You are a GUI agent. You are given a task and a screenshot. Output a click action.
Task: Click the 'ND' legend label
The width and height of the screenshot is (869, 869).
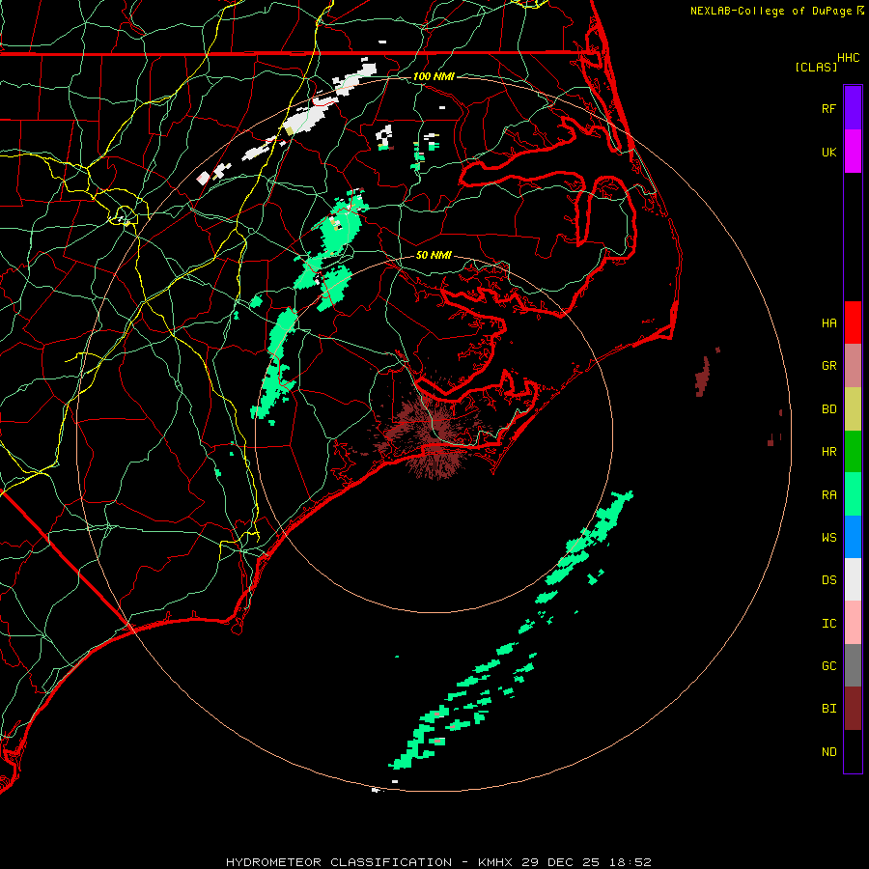coord(828,752)
